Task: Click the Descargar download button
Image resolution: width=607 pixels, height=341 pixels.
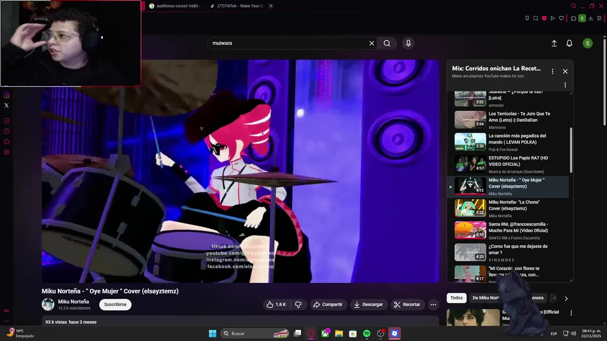Action: (368, 305)
